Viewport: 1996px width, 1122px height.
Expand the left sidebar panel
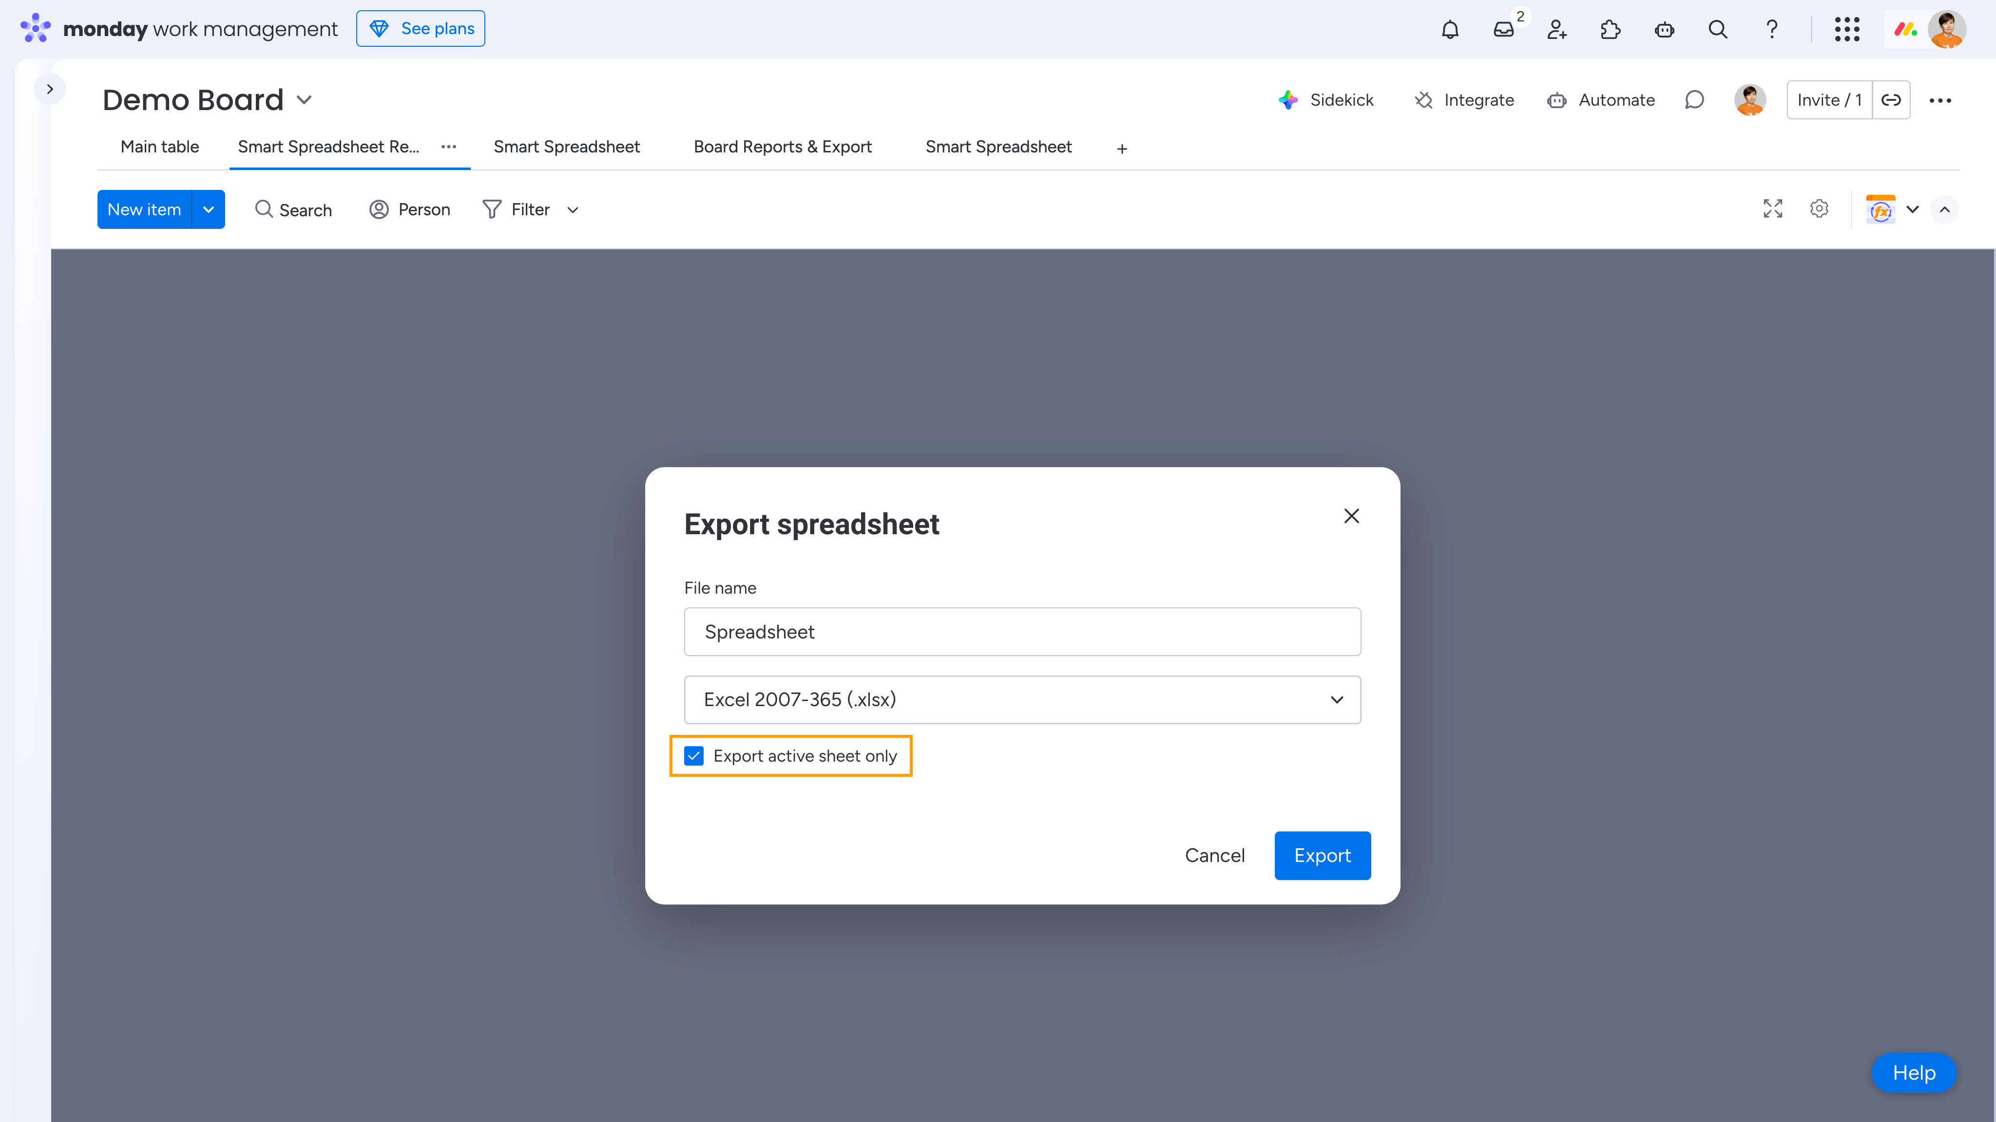pos(50,89)
